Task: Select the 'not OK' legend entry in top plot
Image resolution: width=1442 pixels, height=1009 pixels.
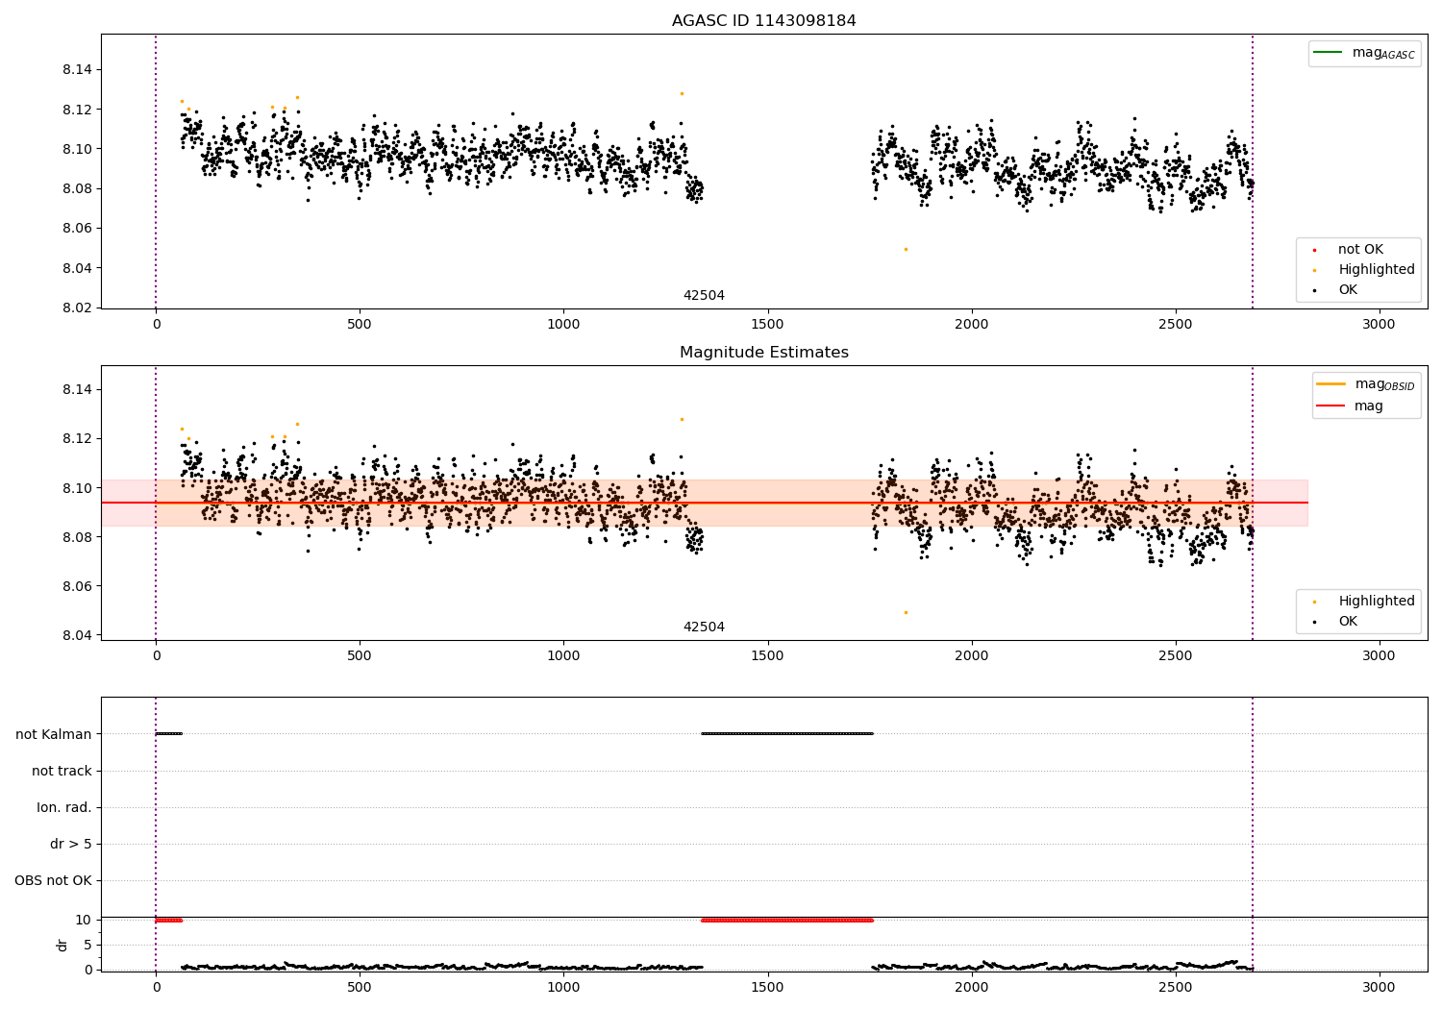Action: pos(1359,250)
